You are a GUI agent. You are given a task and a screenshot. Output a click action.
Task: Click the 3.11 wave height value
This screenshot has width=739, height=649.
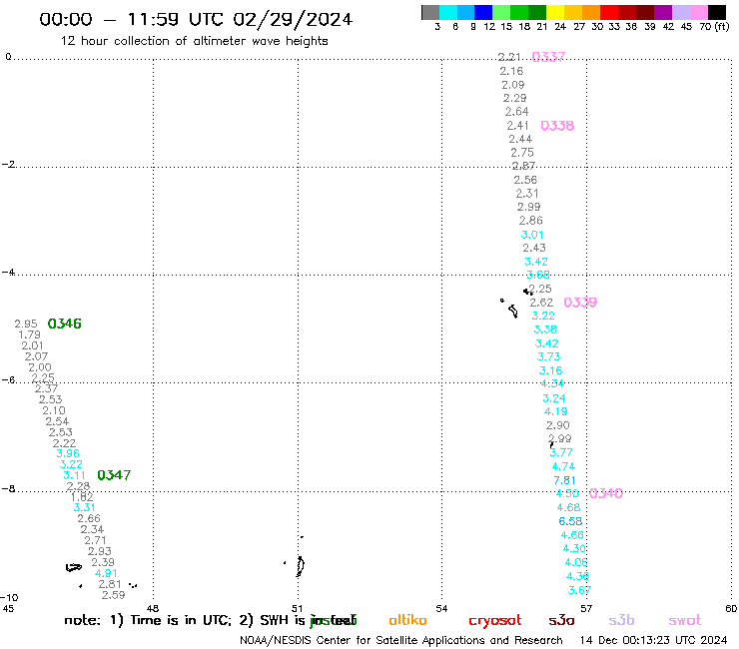[x=74, y=475]
